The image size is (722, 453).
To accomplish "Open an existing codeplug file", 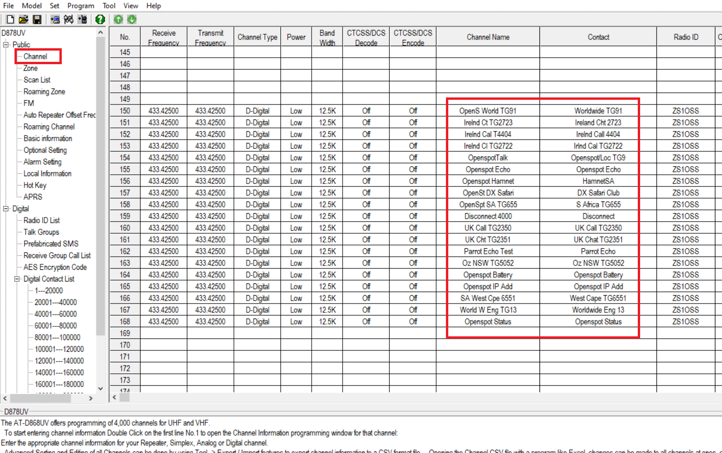I will (x=23, y=19).
